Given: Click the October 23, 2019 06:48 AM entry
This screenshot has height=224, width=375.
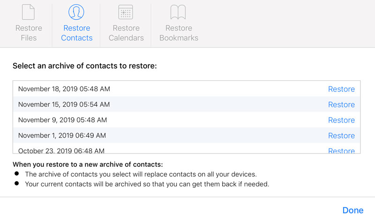Looking at the screenshot, I should tap(61, 151).
